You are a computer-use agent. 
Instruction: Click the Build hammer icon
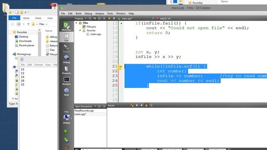point(66,147)
